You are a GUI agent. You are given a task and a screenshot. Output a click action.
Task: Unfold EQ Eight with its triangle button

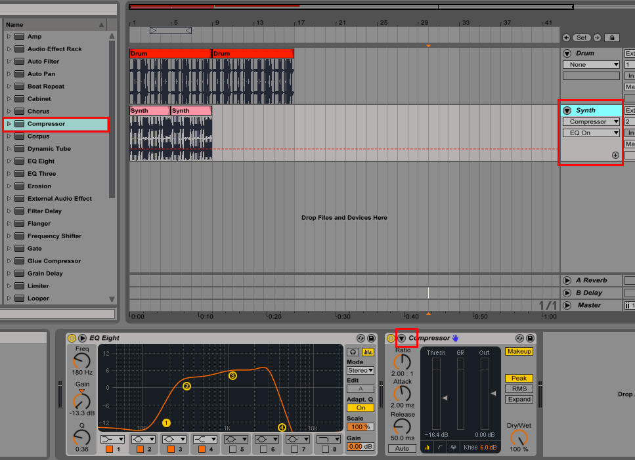[x=82, y=338]
